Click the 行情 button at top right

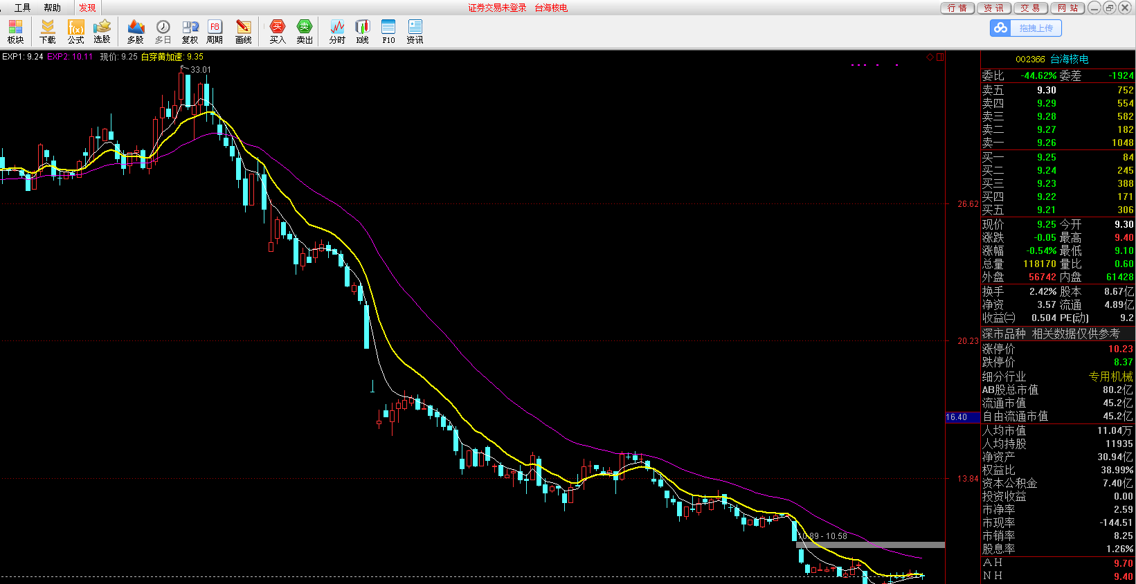(x=957, y=8)
